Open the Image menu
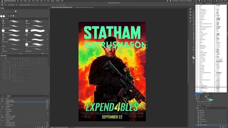Image resolution: width=228 pixels, height=128 pixels. pos(25,1)
